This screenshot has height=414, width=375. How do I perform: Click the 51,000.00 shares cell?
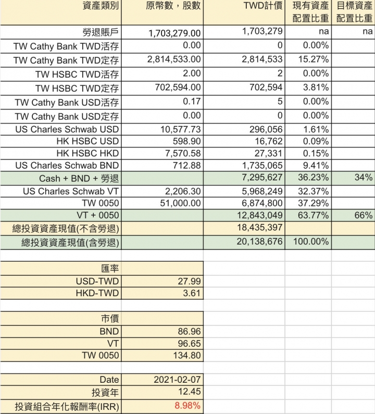pos(162,203)
